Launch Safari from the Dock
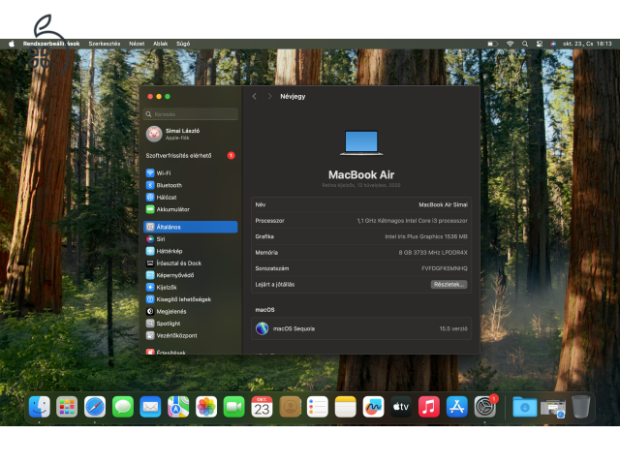This screenshot has width=620, height=465. [x=95, y=407]
